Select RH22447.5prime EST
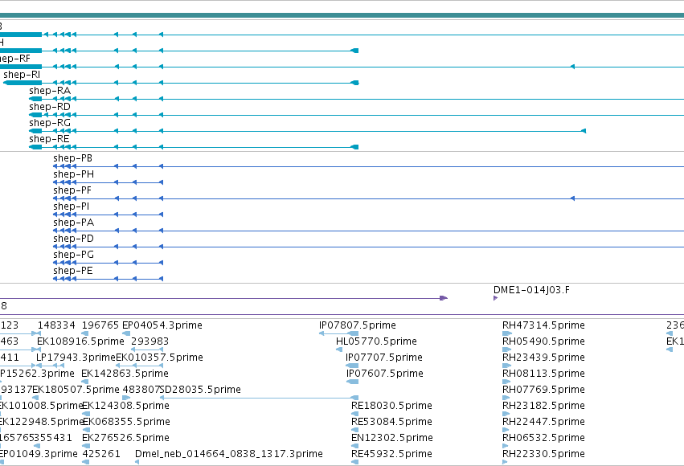Screen dimensions: 684x466 click(x=543, y=422)
